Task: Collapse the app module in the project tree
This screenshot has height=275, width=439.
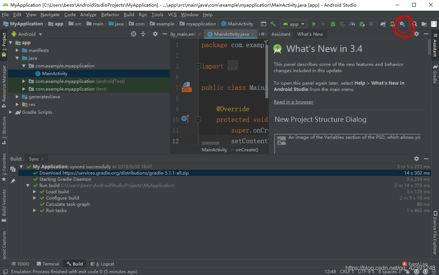Action: tap(11, 42)
